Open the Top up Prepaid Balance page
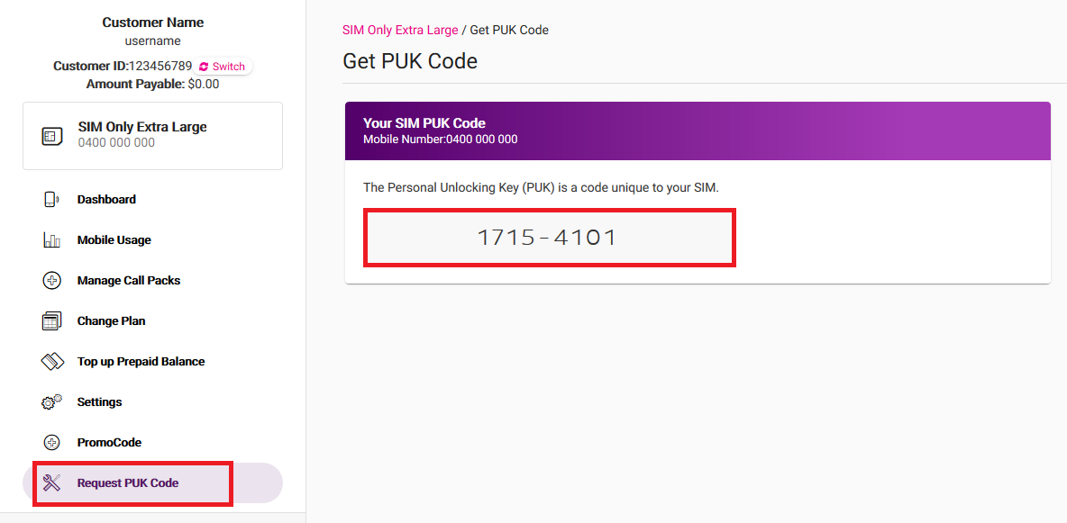 click(x=140, y=361)
